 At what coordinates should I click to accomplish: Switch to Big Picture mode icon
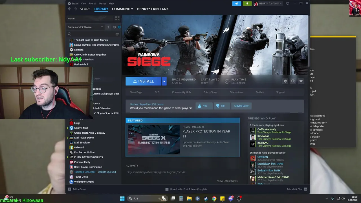coord(288,3)
